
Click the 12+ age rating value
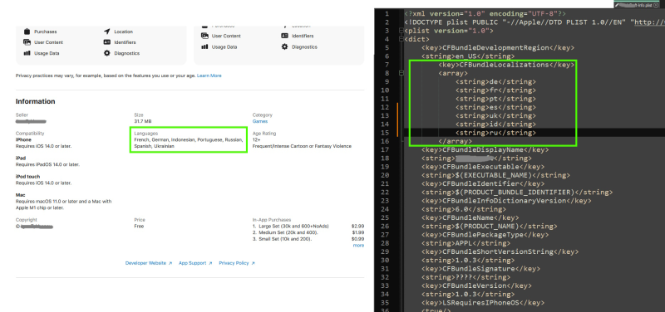tap(256, 139)
